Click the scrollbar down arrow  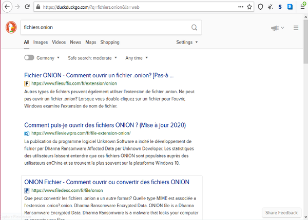pos(305,217)
